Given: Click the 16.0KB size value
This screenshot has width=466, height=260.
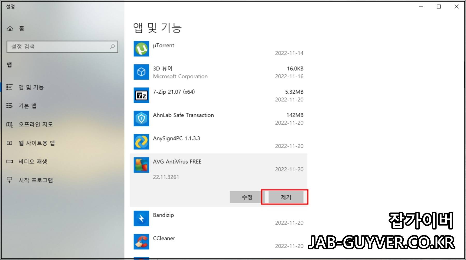Looking at the screenshot, I should pos(295,69).
